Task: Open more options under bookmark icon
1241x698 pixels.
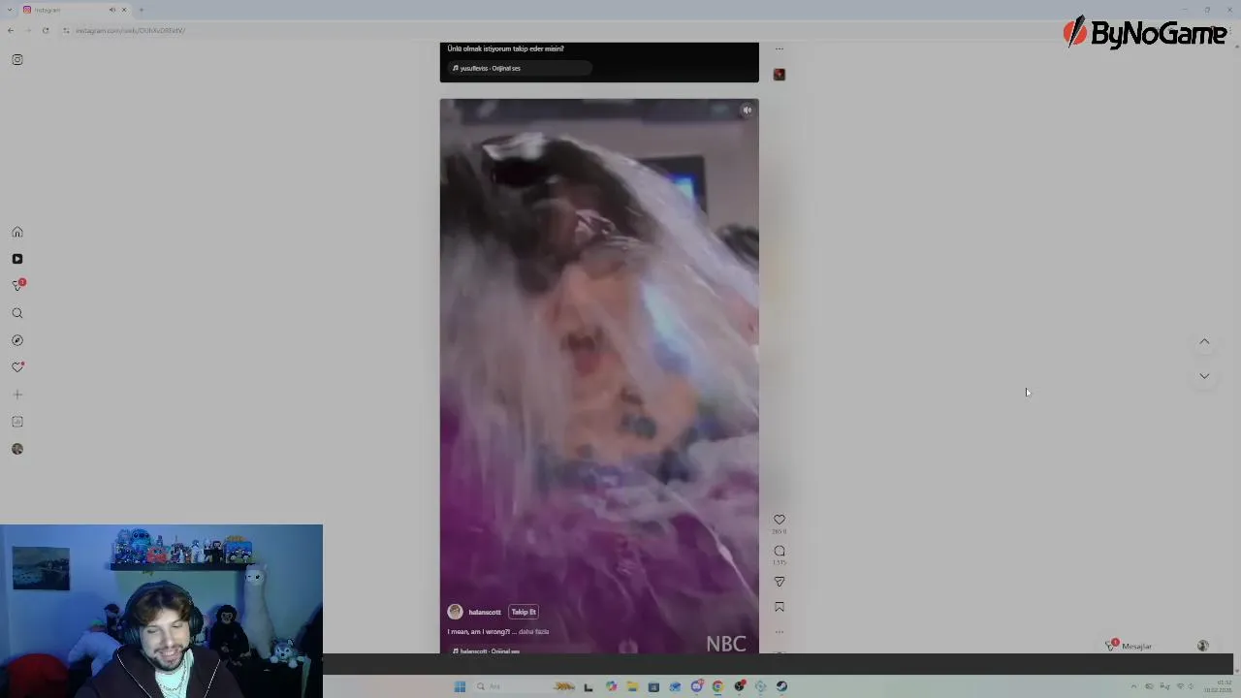Action: (780, 631)
